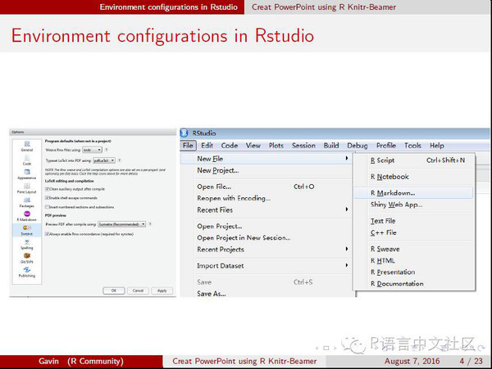Image resolution: width=492 pixels, height=369 pixels.
Task: Open the Publishing options pane
Action: pyautogui.click(x=27, y=272)
